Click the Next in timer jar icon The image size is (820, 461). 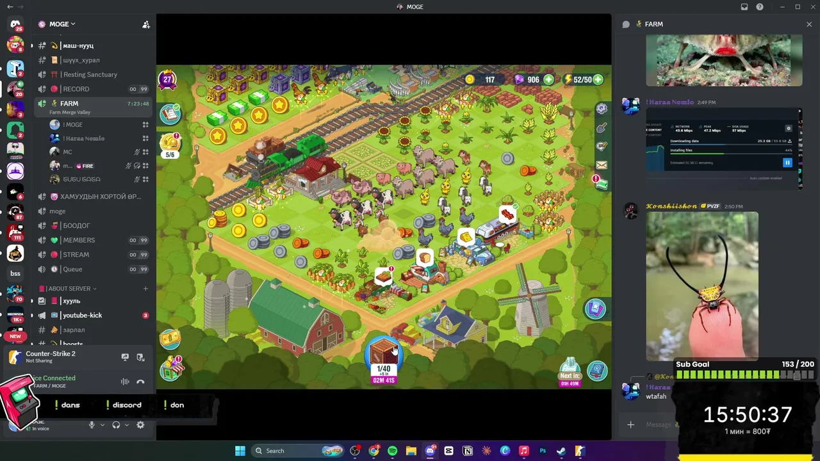(570, 372)
